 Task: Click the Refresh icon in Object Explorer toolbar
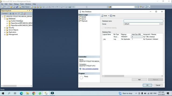tap(21, 14)
